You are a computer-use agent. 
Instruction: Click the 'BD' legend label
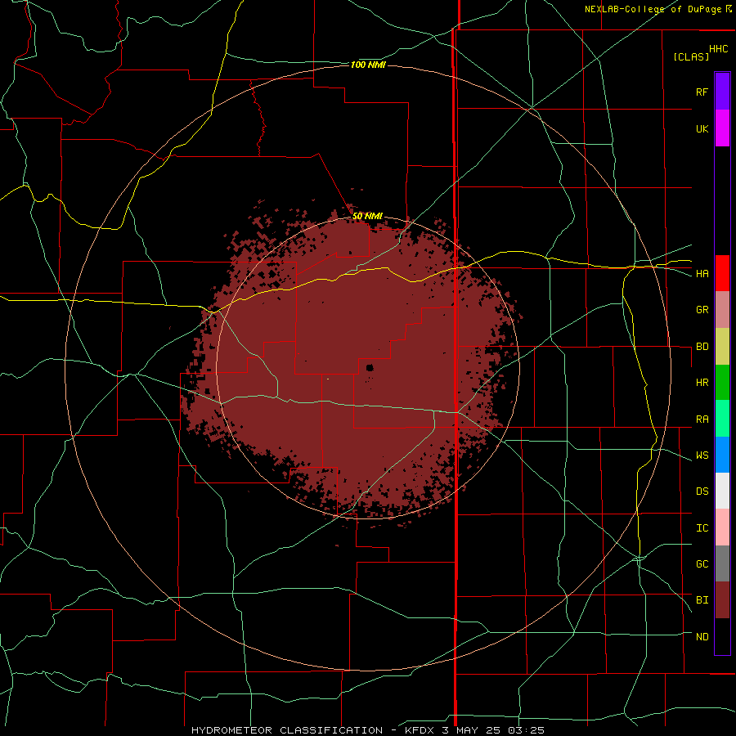[702, 347]
